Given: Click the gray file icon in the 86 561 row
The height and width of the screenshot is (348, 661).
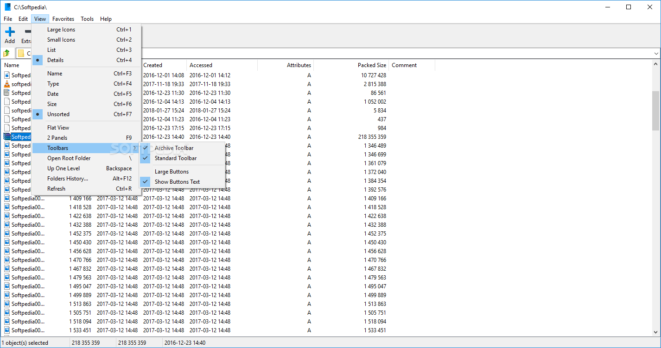Looking at the screenshot, I should pos(7,93).
